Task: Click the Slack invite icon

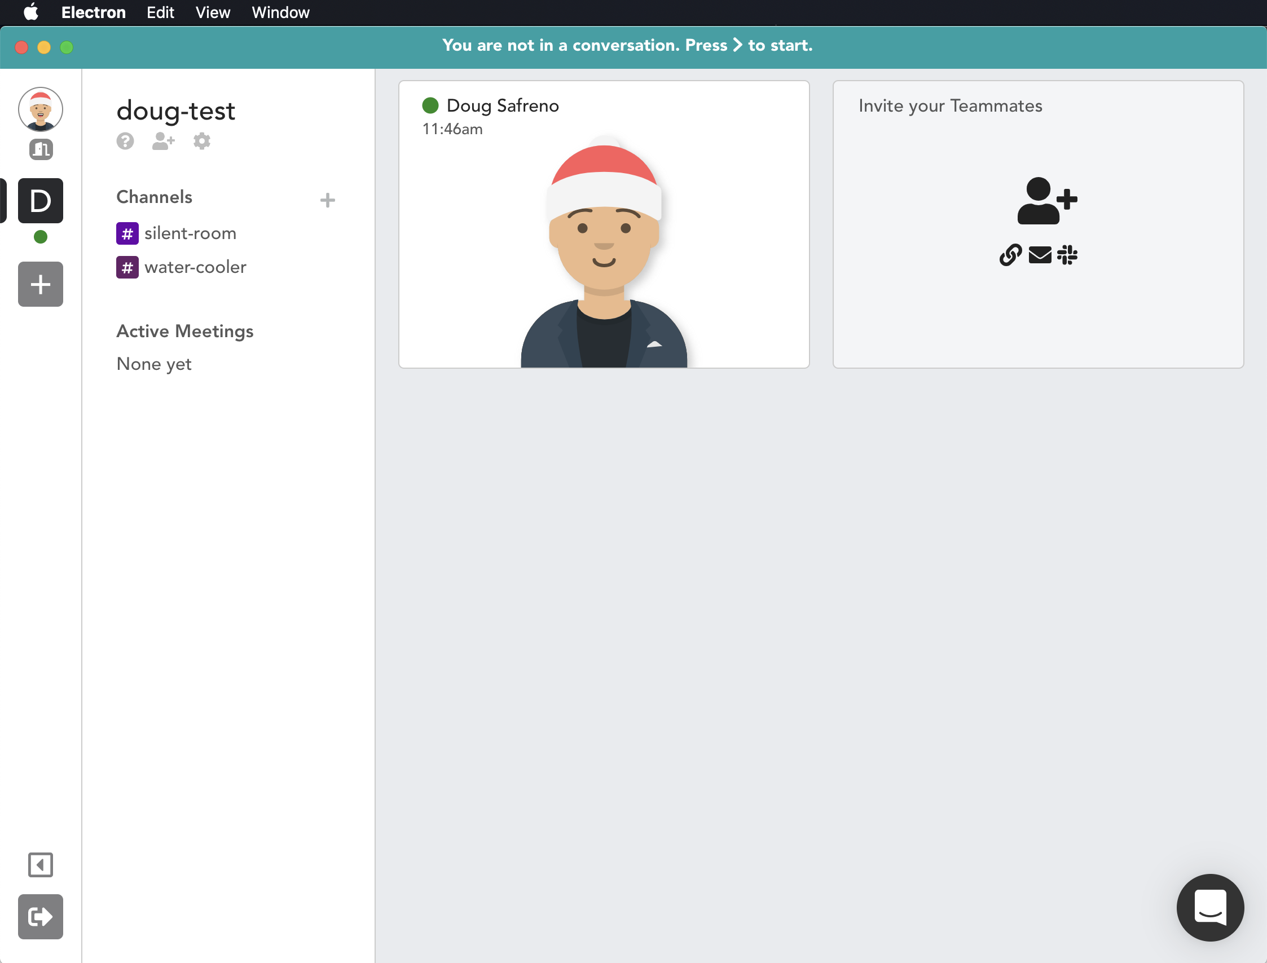Action: (x=1067, y=255)
